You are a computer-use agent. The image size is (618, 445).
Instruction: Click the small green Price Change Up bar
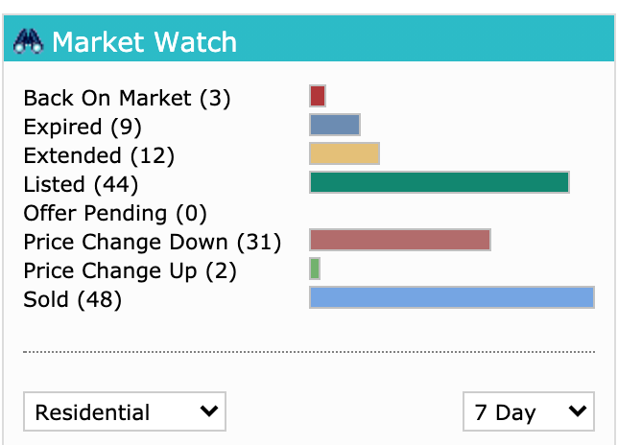(315, 269)
